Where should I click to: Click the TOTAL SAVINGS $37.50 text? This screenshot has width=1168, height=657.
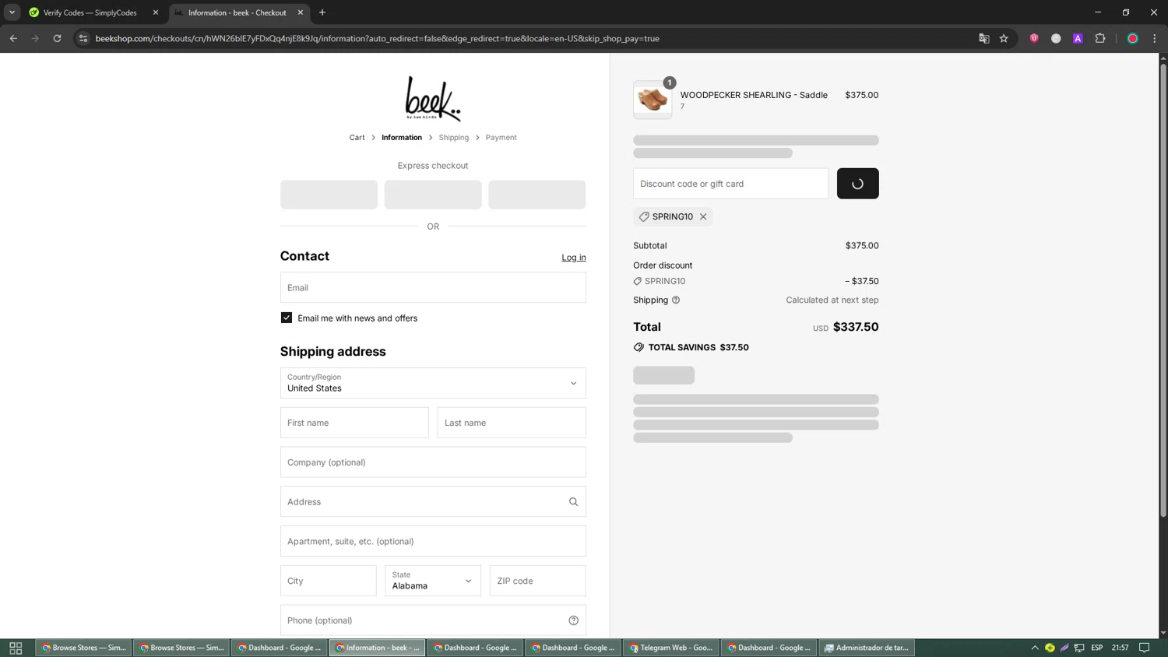(x=698, y=348)
